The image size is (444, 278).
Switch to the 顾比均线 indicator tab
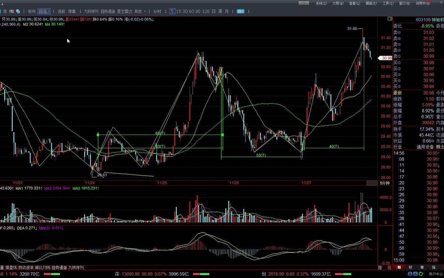42,267
